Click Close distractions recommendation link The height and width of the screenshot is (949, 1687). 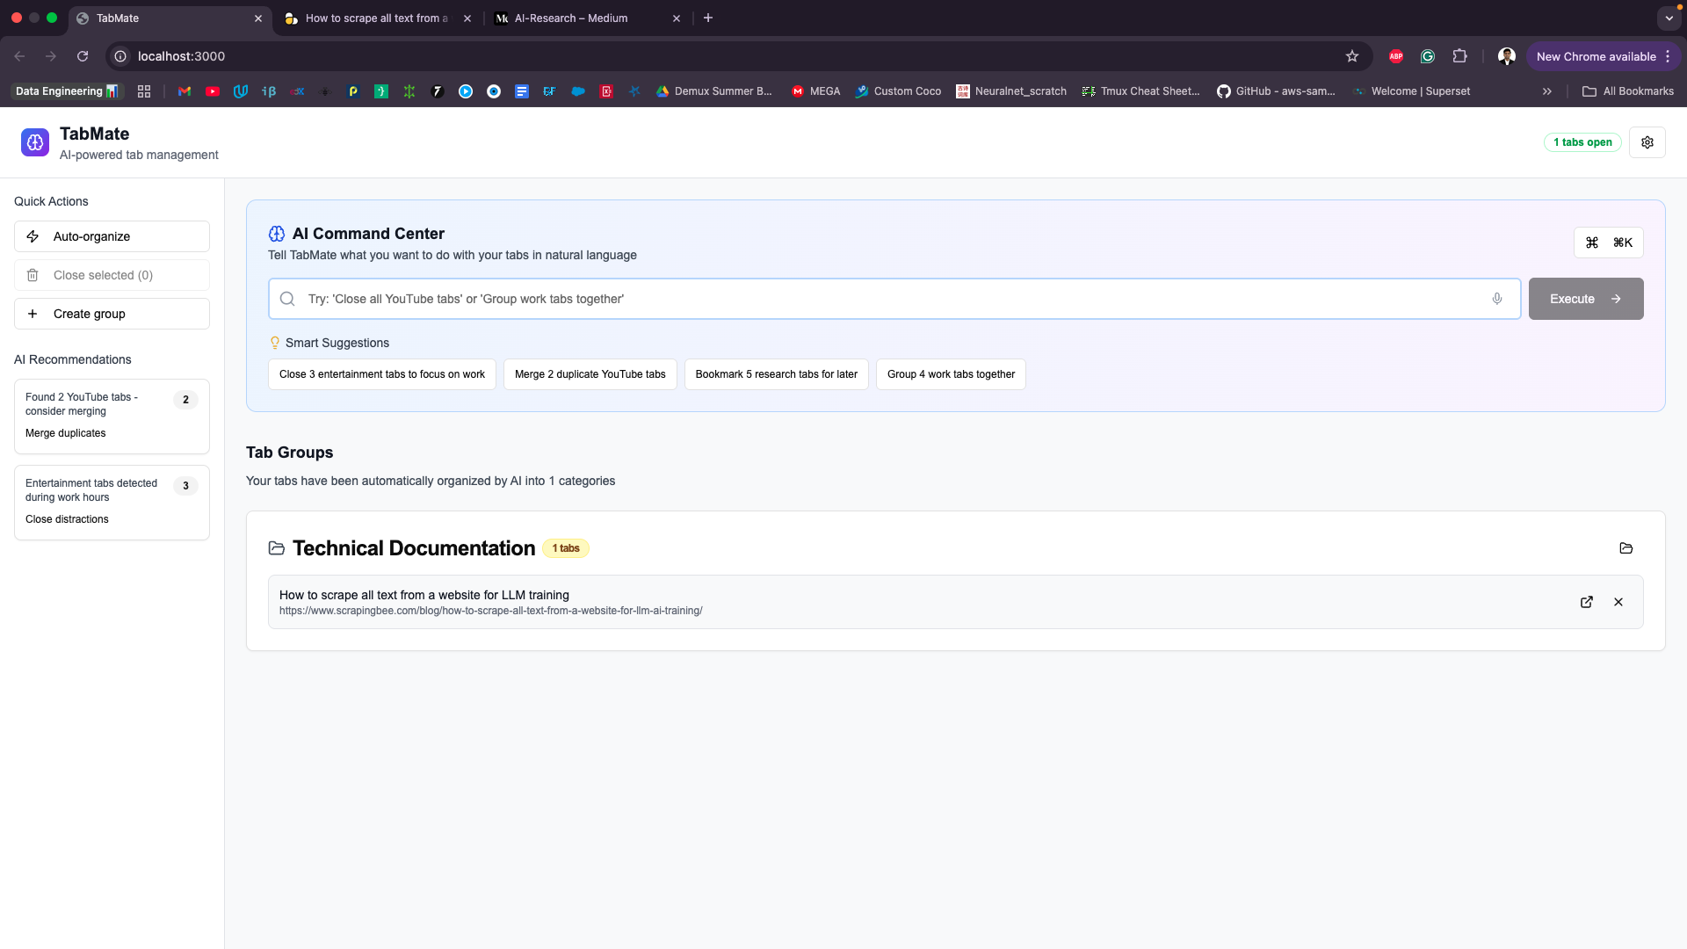pyautogui.click(x=67, y=519)
